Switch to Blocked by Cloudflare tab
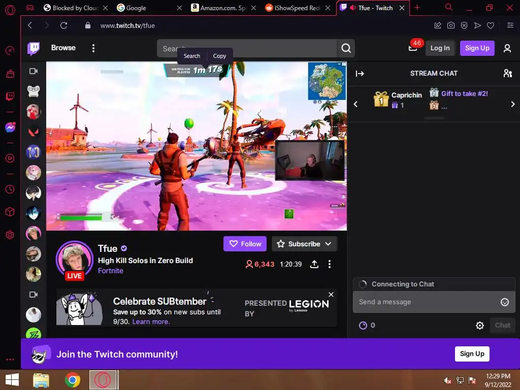 tap(75, 8)
